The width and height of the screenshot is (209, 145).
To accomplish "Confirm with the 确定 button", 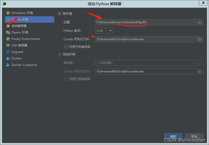I will pyautogui.click(x=173, y=136).
